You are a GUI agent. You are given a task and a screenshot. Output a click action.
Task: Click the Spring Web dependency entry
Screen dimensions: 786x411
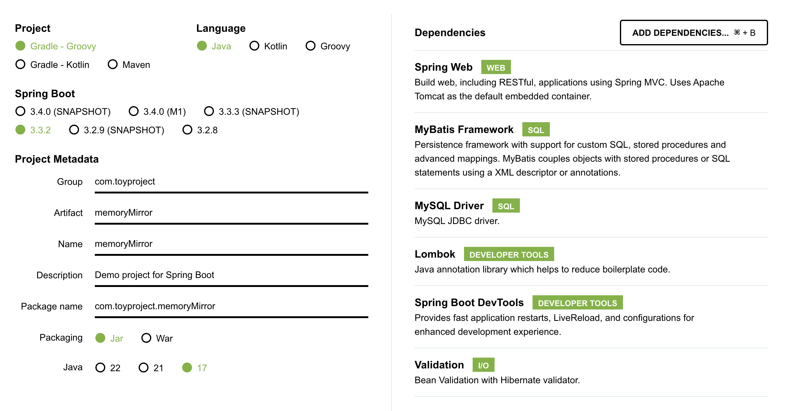(x=443, y=67)
